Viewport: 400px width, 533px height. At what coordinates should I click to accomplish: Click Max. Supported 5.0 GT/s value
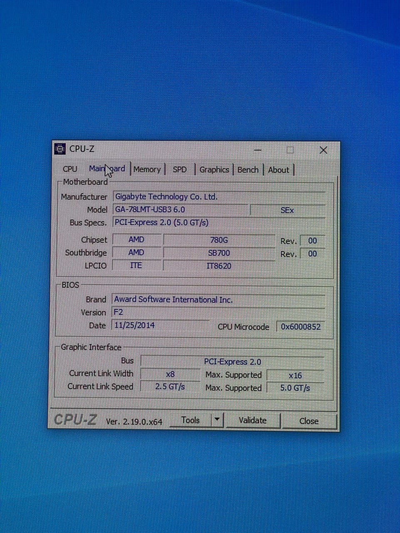tap(295, 388)
